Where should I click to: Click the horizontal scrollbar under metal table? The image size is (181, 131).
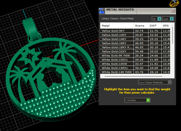click(133, 76)
